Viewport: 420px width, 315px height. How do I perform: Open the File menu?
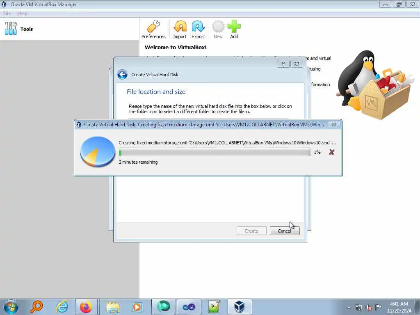(7, 14)
